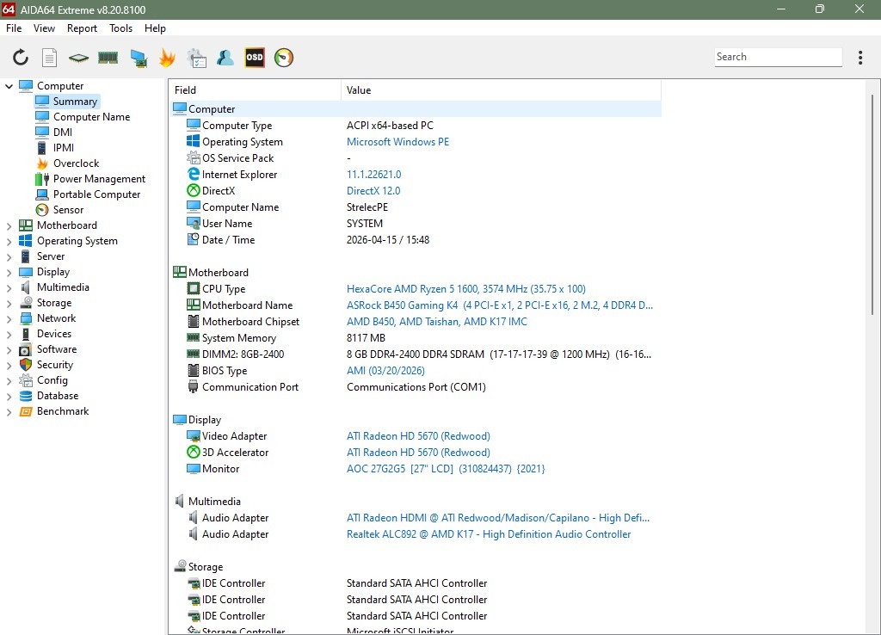Screen dimensions: 881x635
Task: Click the DirectX 12.0 link
Action: coord(373,190)
